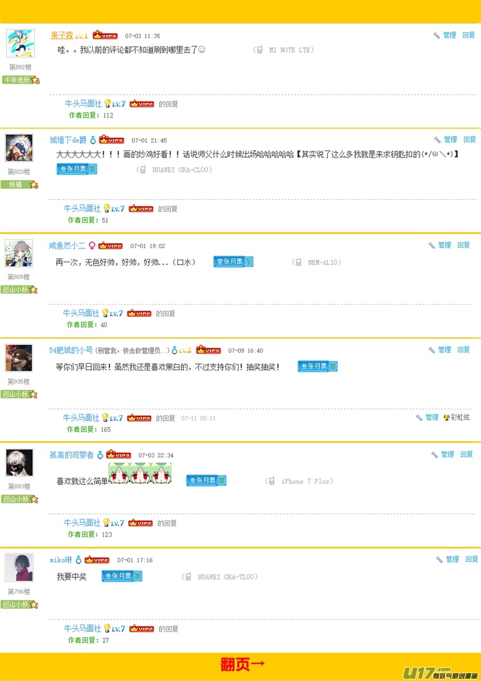Go to next page with 翻页→

[x=243, y=664]
